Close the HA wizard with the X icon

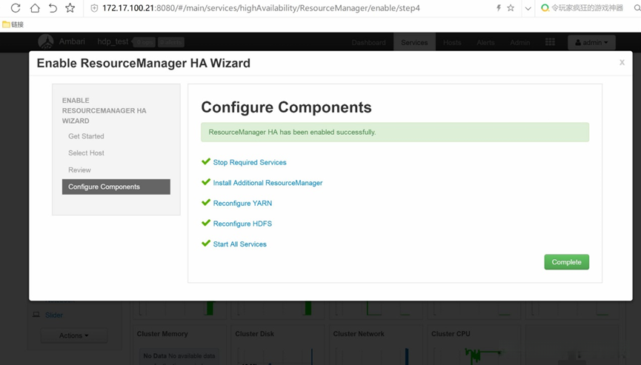(622, 63)
